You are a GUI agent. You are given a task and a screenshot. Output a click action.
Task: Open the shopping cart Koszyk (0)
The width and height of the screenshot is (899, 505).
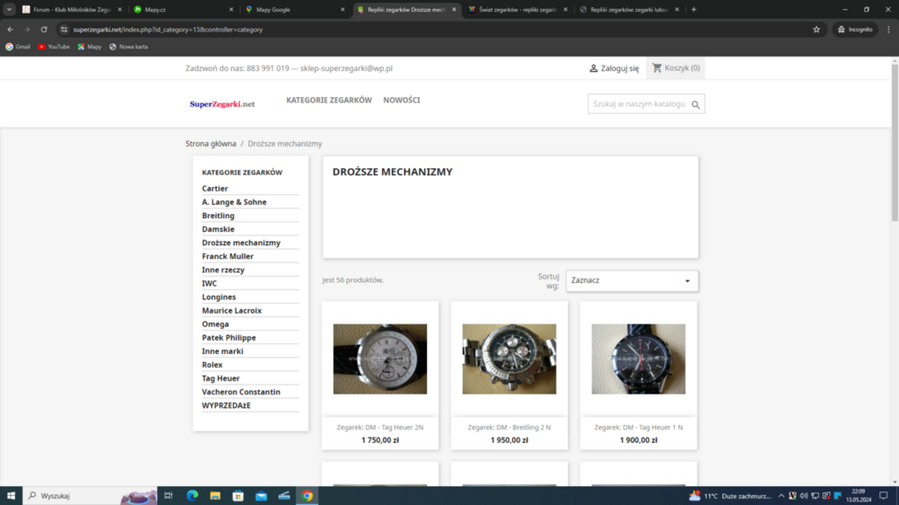click(676, 67)
